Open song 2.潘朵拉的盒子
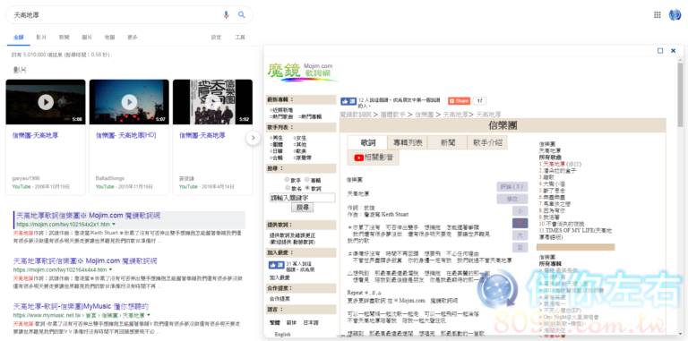Image resolution: width=688 pixels, height=341 pixels. (557, 170)
